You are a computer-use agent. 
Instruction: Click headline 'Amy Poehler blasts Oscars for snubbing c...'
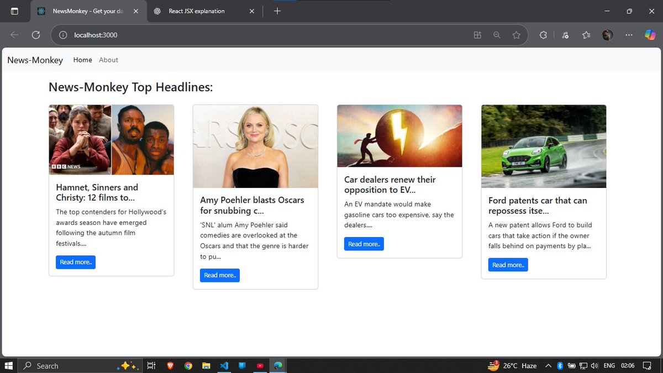click(252, 205)
